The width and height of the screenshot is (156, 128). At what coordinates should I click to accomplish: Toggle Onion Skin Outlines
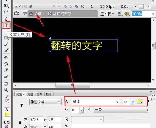pos(71,7)
